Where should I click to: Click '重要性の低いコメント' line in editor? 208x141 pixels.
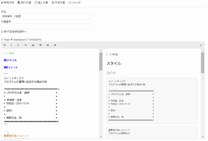[x=16, y=136]
